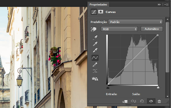Select the Propriedades panel tab
The image size is (171, 108).
click(x=98, y=5)
